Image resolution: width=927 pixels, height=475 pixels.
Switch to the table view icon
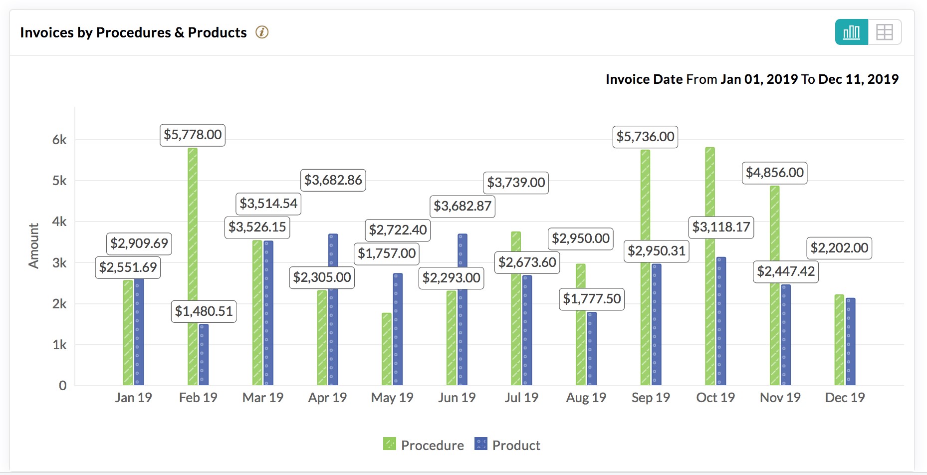click(885, 31)
